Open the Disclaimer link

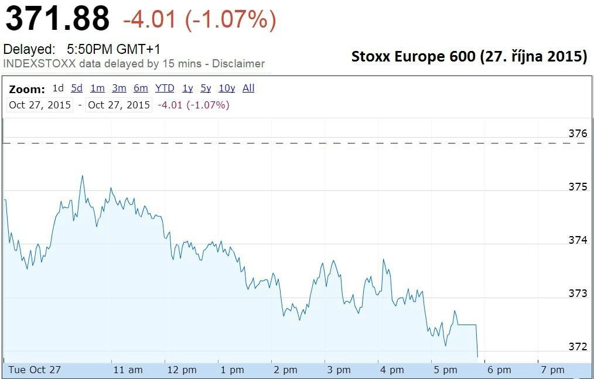coord(238,64)
